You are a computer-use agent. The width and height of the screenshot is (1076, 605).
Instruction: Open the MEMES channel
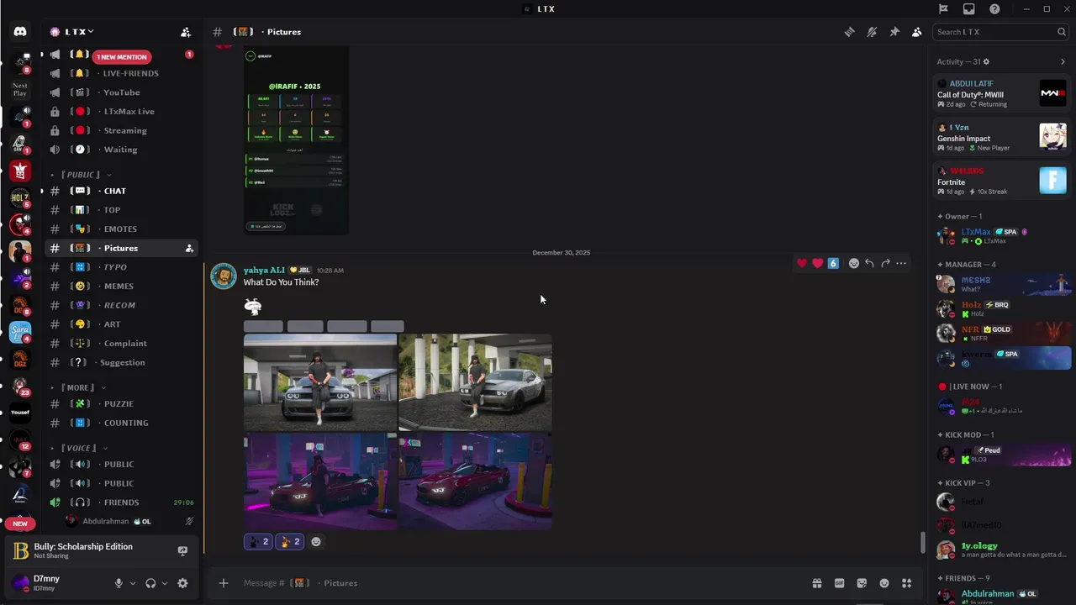(122, 286)
